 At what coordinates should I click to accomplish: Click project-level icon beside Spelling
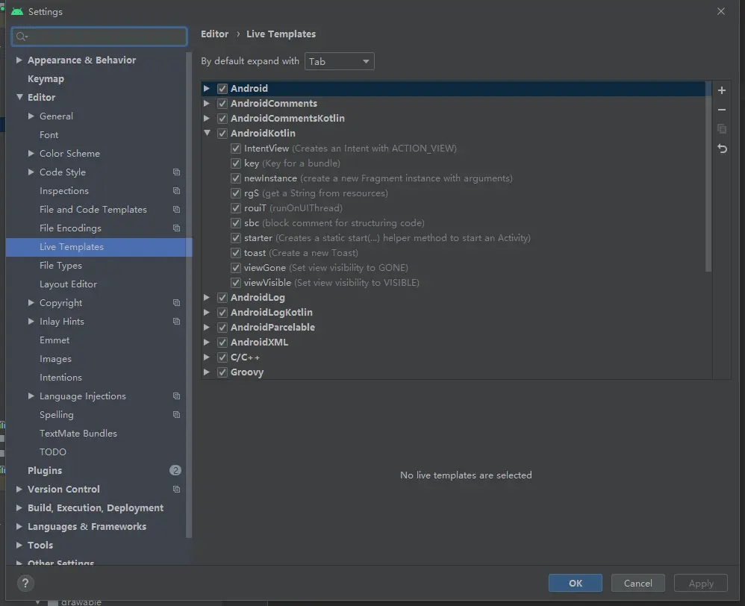click(176, 415)
